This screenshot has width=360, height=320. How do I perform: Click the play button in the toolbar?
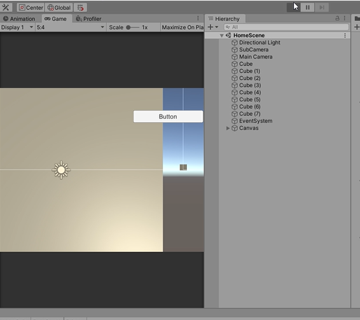[x=294, y=8]
